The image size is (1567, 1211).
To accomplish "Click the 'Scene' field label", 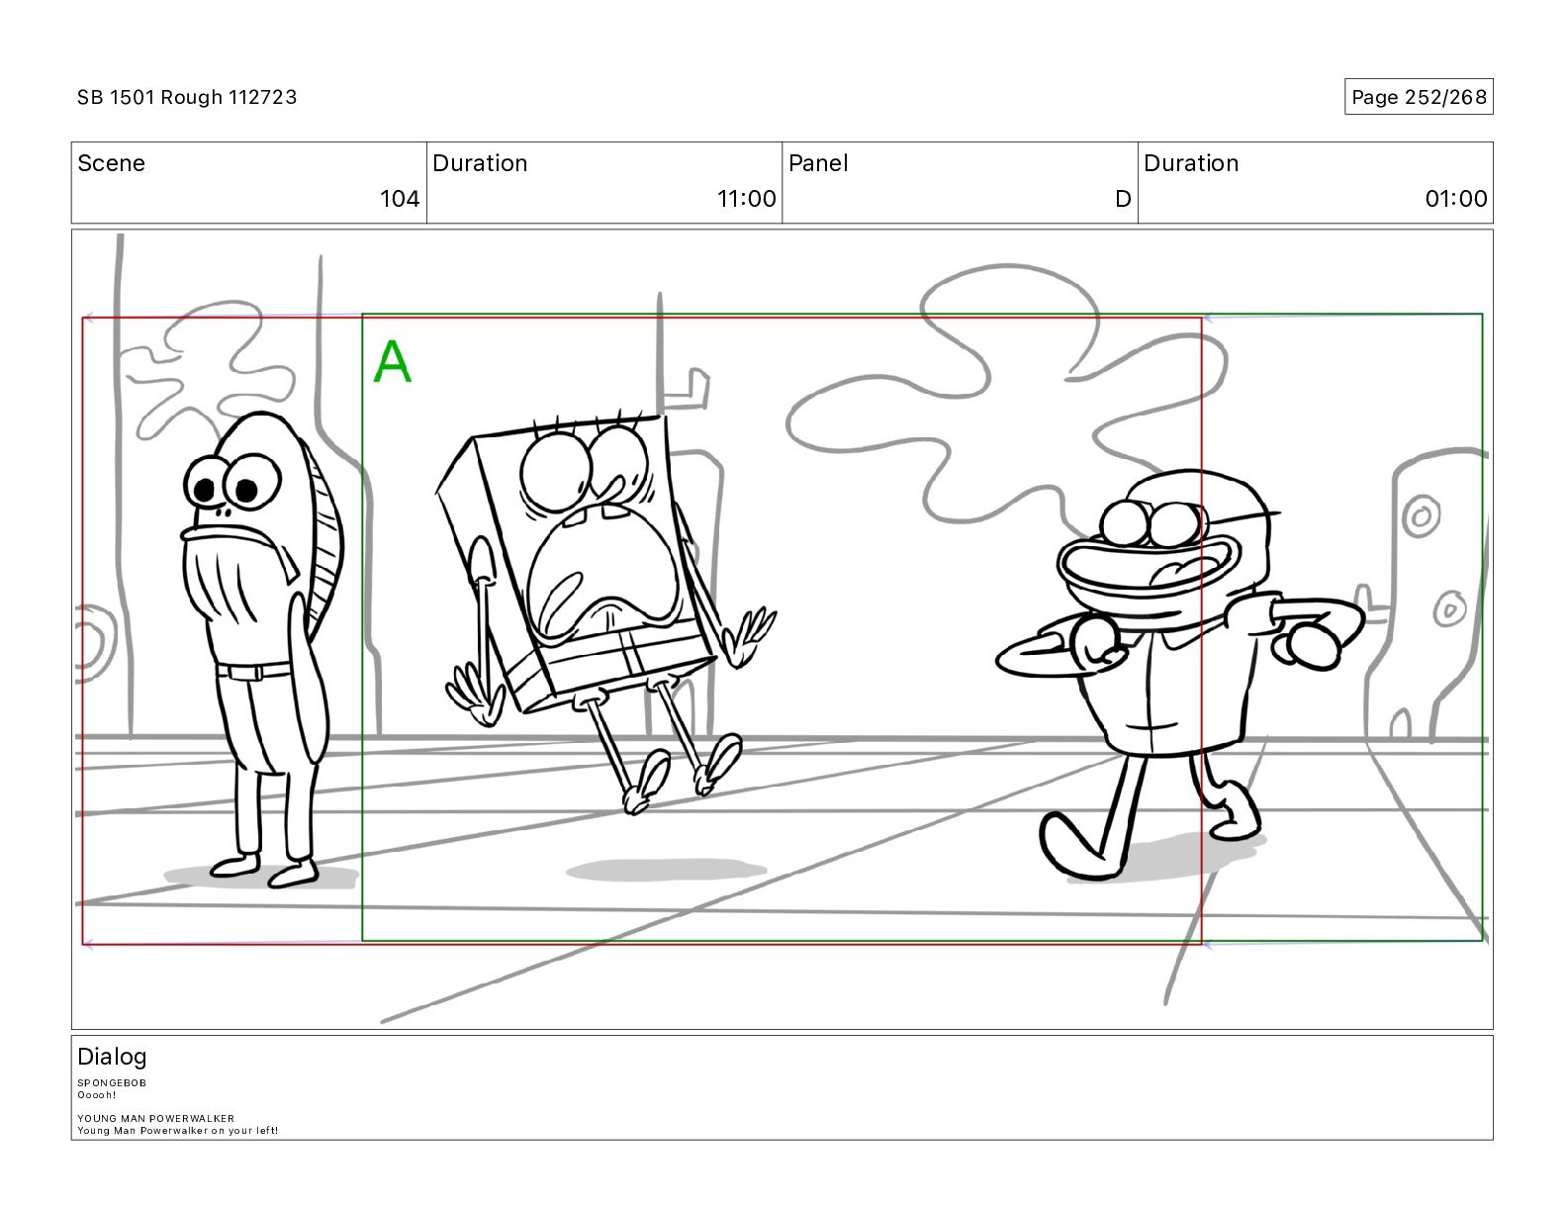I will tap(111, 163).
